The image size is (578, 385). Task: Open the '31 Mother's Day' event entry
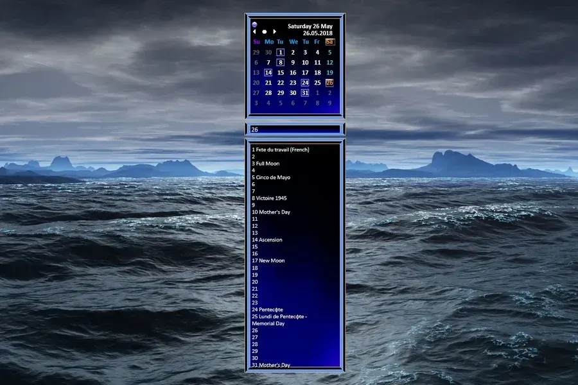[271, 365]
